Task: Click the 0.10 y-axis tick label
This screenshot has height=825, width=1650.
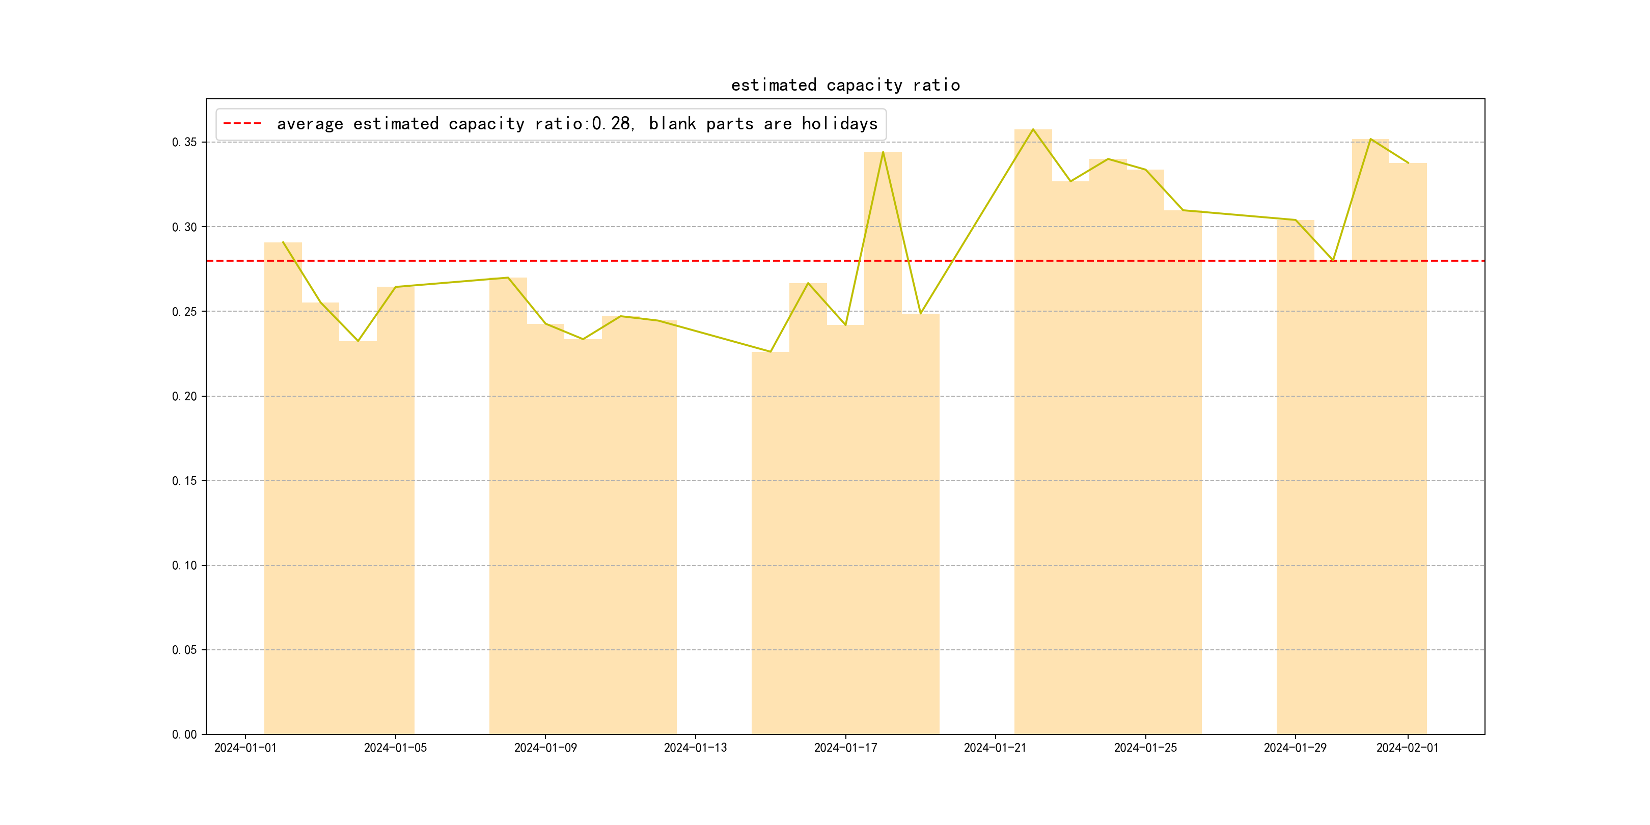Action: 184,566
